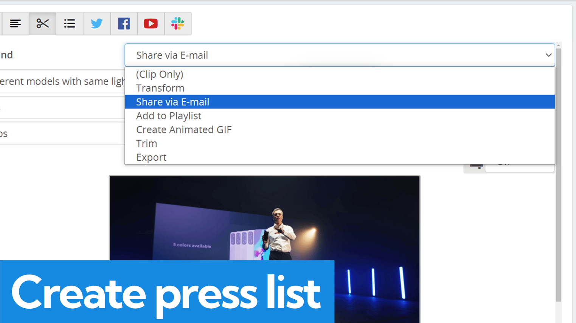This screenshot has width=576, height=323.
Task: Pick the highlighted Share via E-mail option
Action: tap(172, 102)
